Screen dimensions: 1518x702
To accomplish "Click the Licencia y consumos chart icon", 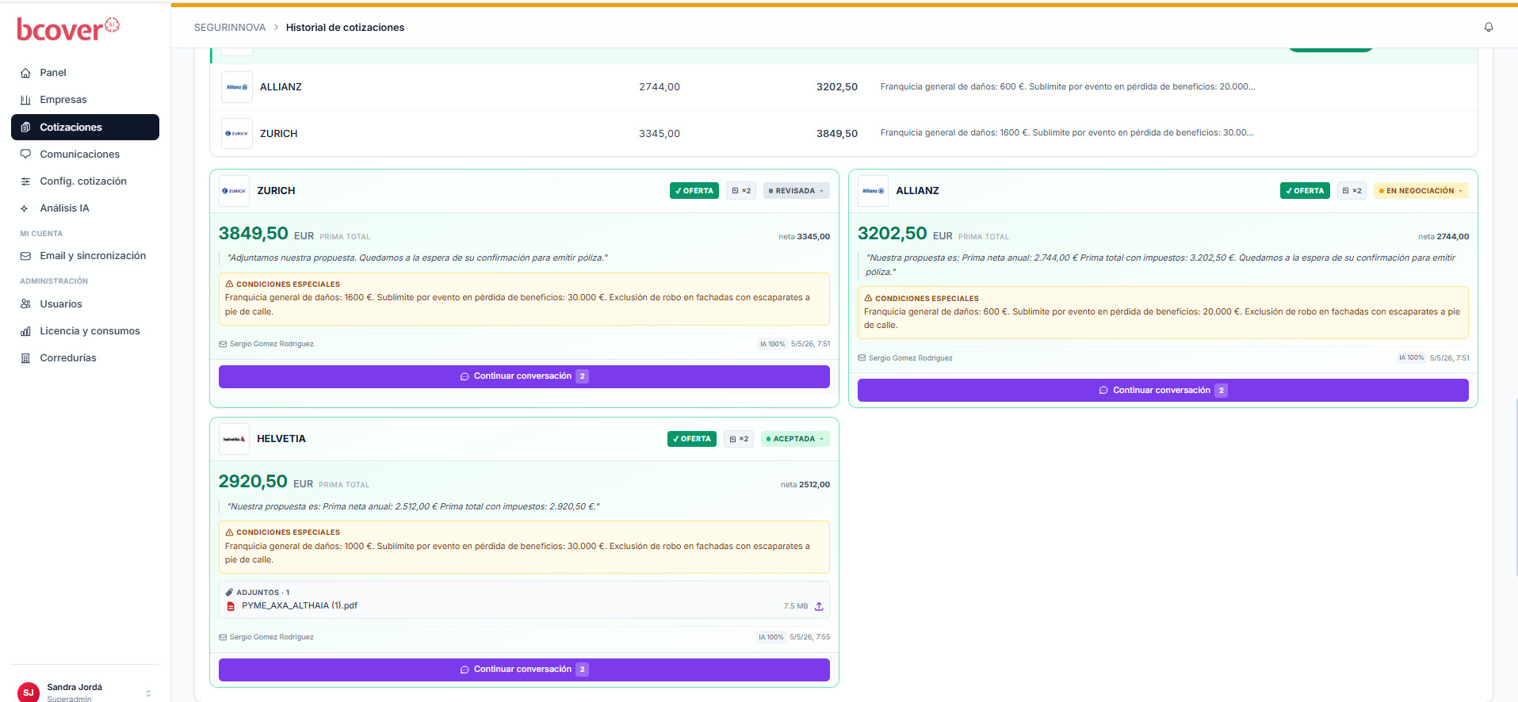I will click(25, 331).
